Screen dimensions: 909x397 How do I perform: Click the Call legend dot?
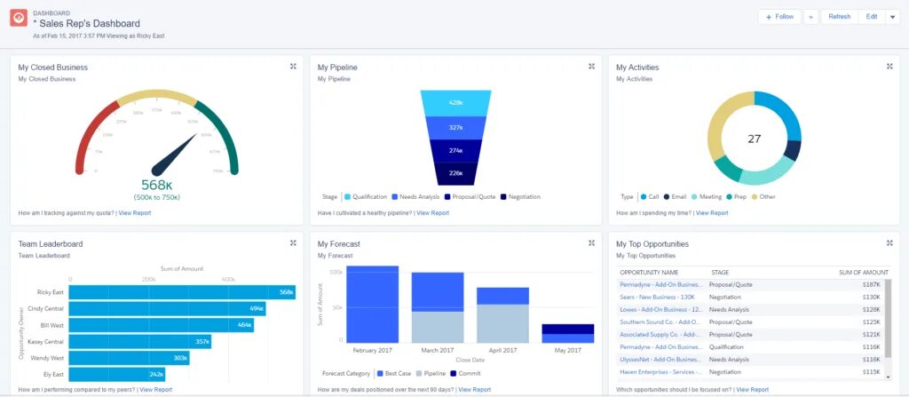click(x=644, y=197)
